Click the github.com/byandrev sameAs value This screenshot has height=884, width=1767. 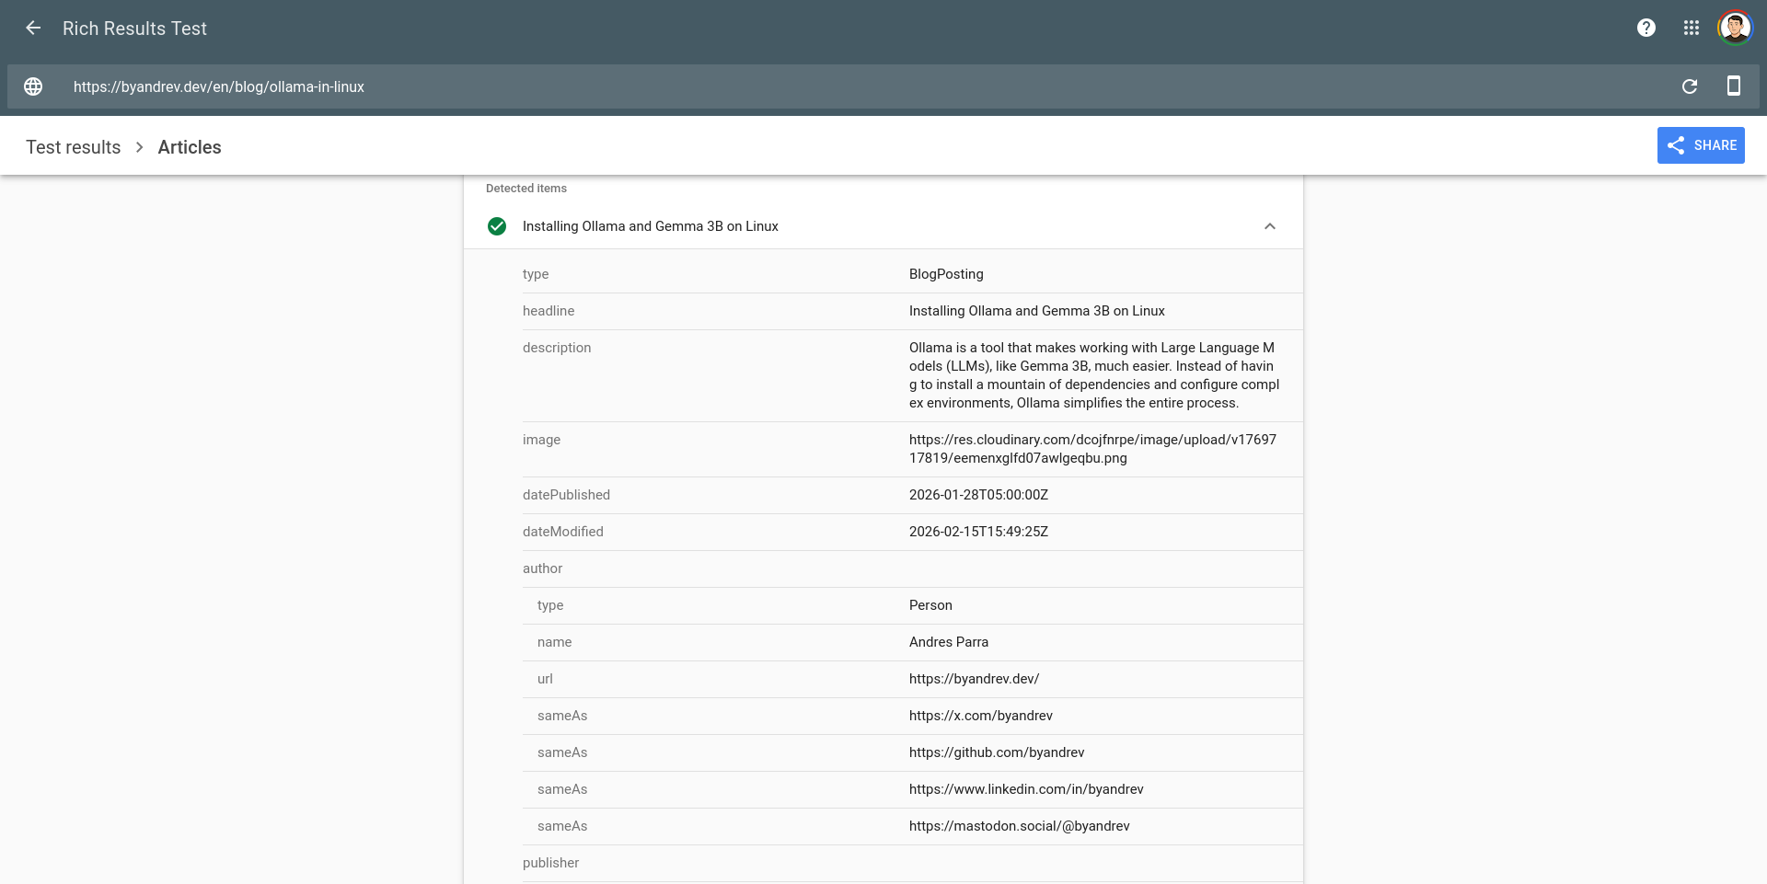(997, 752)
